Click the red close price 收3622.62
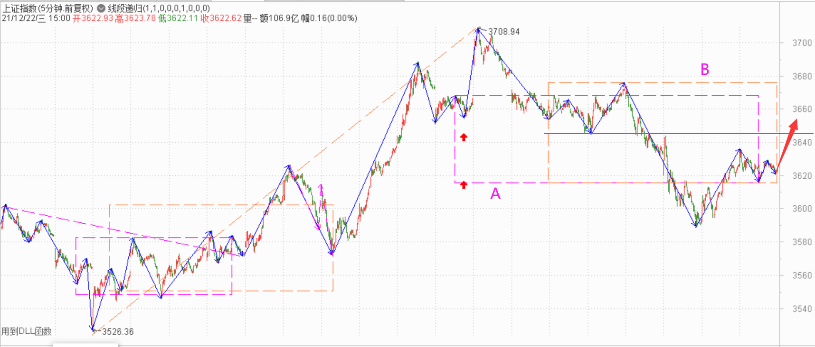The height and width of the screenshot is (347, 815). click(x=220, y=18)
